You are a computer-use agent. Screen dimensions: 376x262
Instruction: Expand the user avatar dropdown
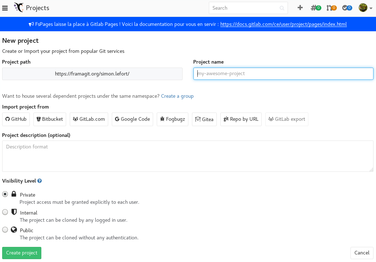(365, 8)
